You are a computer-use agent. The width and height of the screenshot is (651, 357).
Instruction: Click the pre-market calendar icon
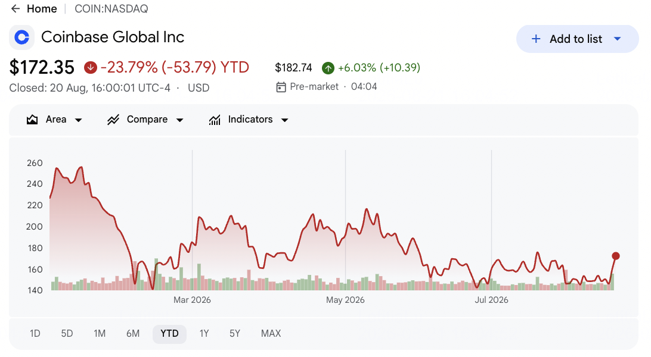click(x=281, y=87)
